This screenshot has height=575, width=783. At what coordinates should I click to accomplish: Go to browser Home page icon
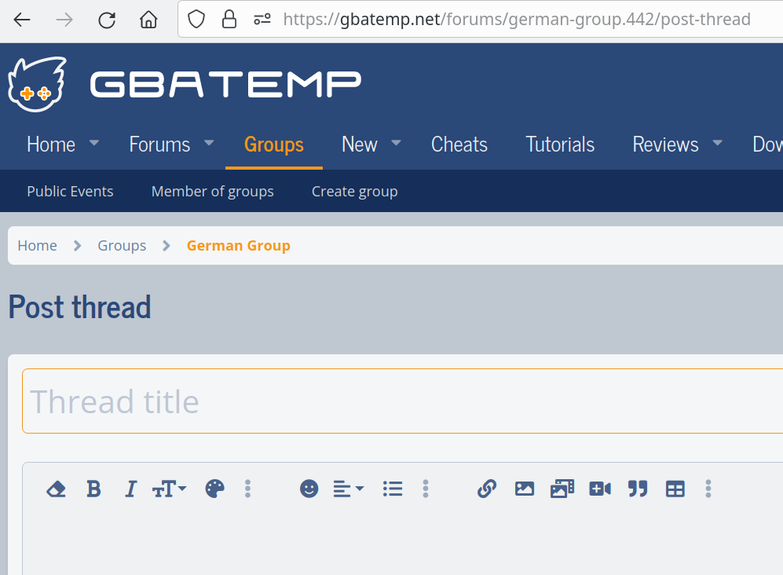(148, 20)
